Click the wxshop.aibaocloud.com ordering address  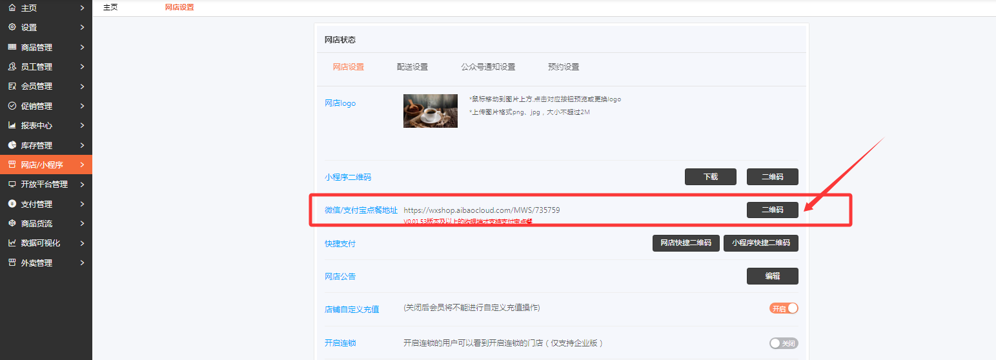[482, 210]
